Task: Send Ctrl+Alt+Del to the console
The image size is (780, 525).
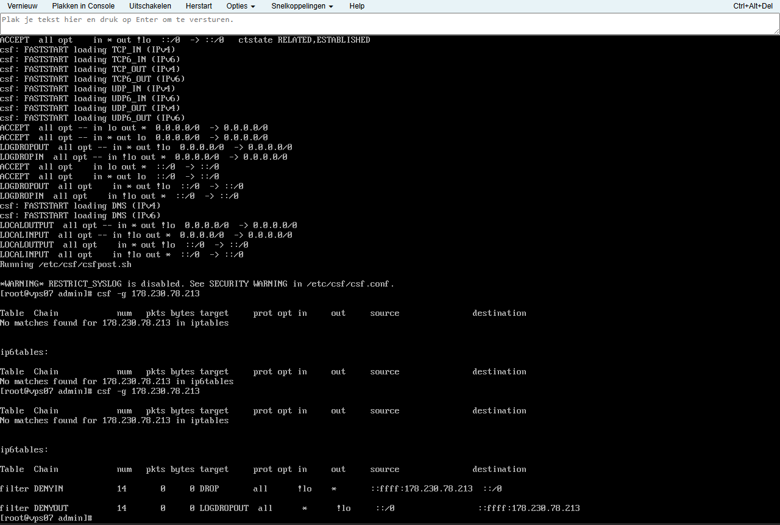Action: pyautogui.click(x=754, y=6)
